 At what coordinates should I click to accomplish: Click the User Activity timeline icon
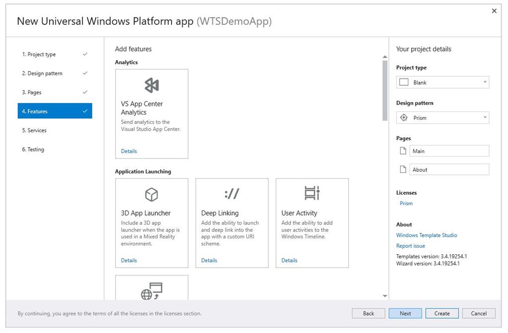[312, 194]
